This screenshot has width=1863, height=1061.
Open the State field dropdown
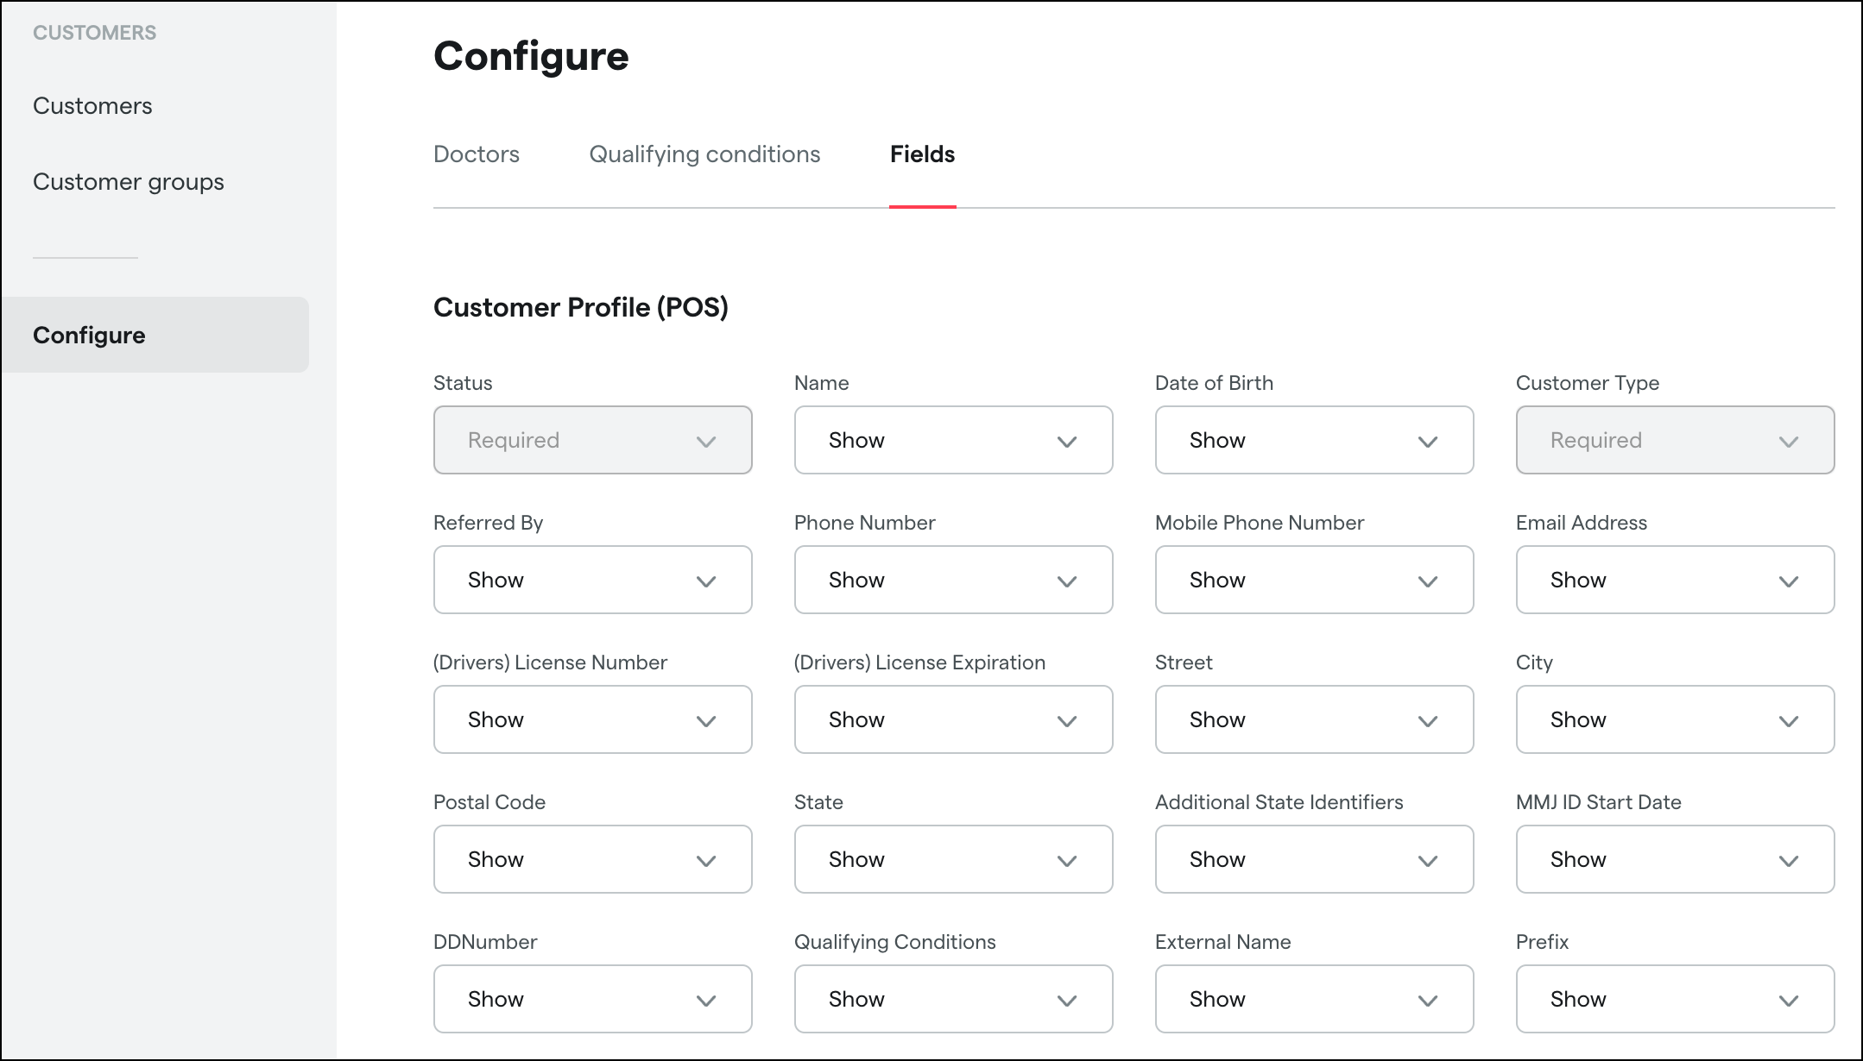953,859
